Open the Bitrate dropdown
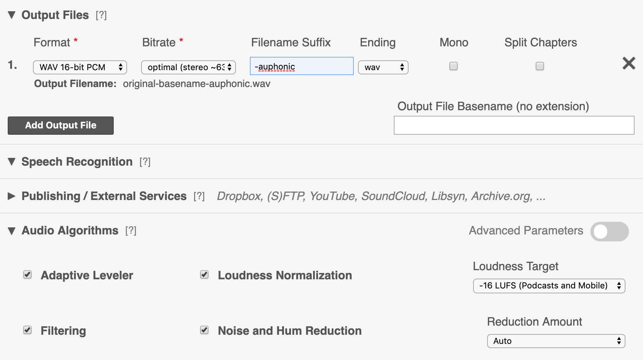 pyautogui.click(x=188, y=67)
